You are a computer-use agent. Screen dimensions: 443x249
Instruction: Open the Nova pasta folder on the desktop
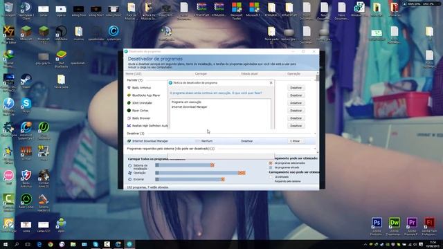pyautogui.click(x=61, y=82)
